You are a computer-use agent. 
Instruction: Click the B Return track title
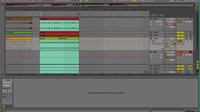157,69
